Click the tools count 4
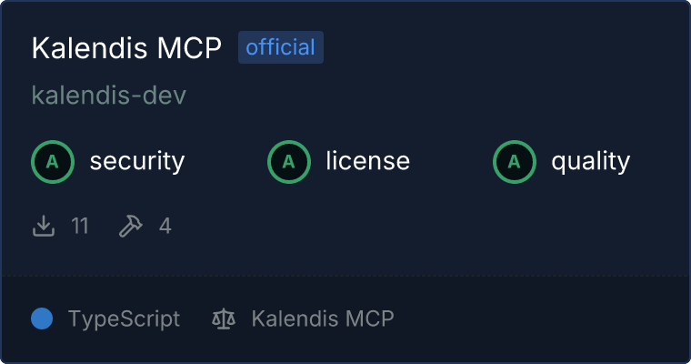Screen dimensions: 691x364 (165, 226)
